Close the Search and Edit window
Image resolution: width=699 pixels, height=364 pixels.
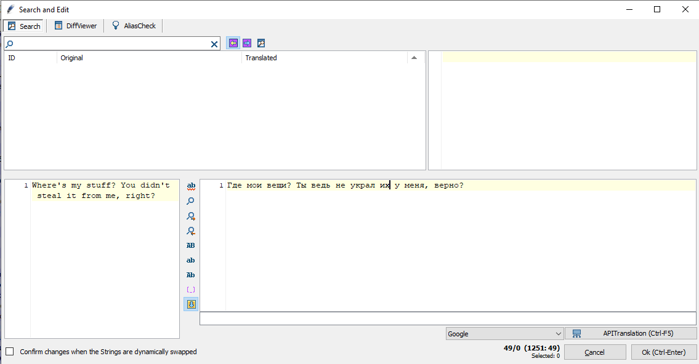pyautogui.click(x=685, y=9)
